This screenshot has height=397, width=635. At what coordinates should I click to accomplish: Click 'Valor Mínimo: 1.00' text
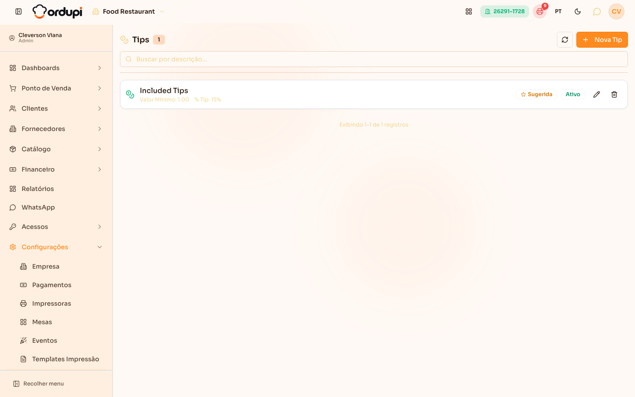(164, 100)
